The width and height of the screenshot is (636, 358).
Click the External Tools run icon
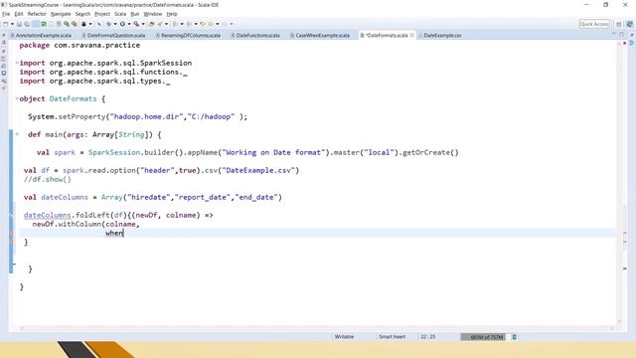pyautogui.click(x=137, y=24)
